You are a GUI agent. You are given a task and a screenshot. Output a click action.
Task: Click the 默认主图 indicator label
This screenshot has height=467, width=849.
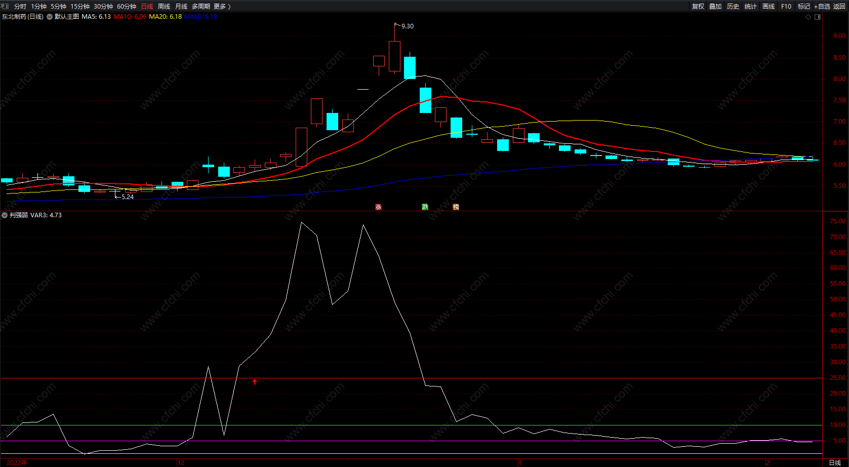pos(67,17)
